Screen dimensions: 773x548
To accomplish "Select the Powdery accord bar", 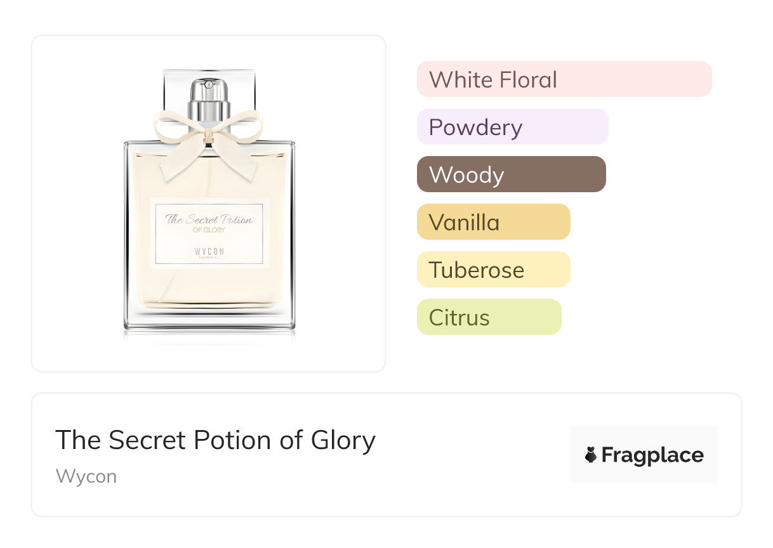I will click(x=512, y=127).
